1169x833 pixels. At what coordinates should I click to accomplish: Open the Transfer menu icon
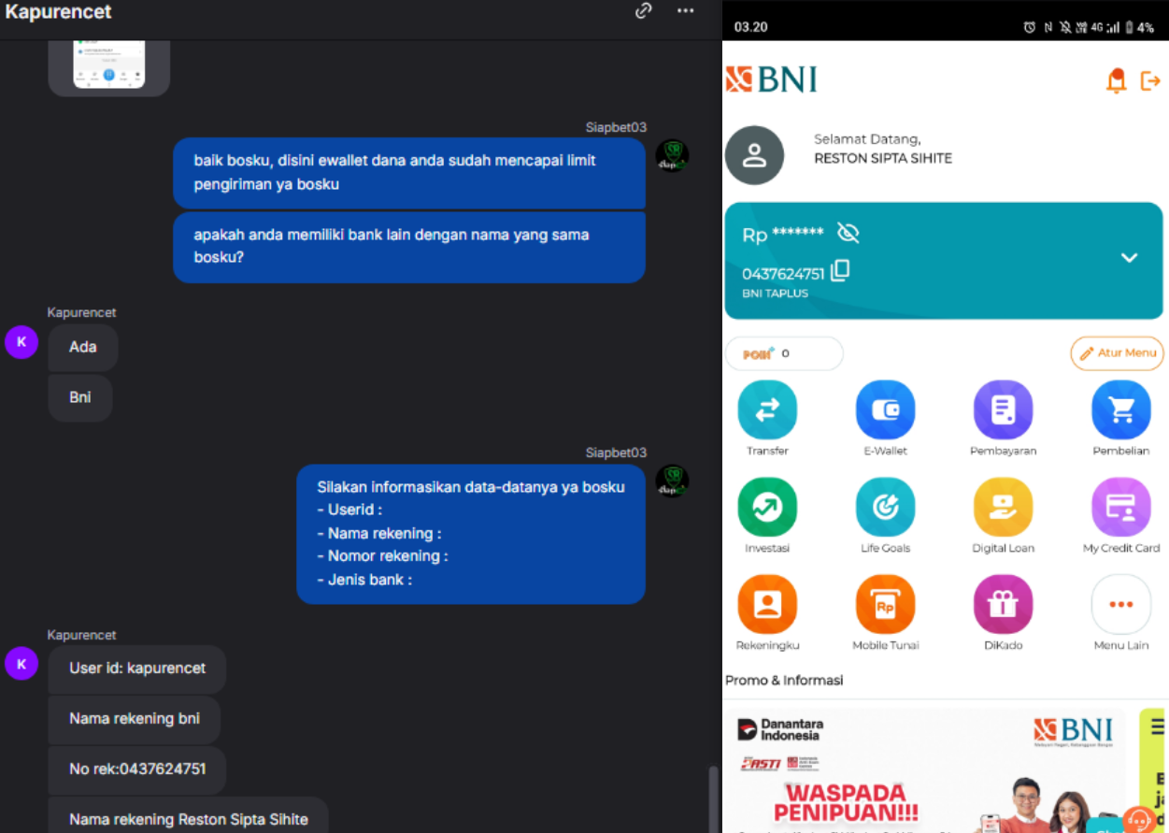[767, 409]
